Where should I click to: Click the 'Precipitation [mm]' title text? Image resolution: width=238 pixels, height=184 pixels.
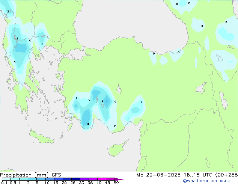coord(24,175)
